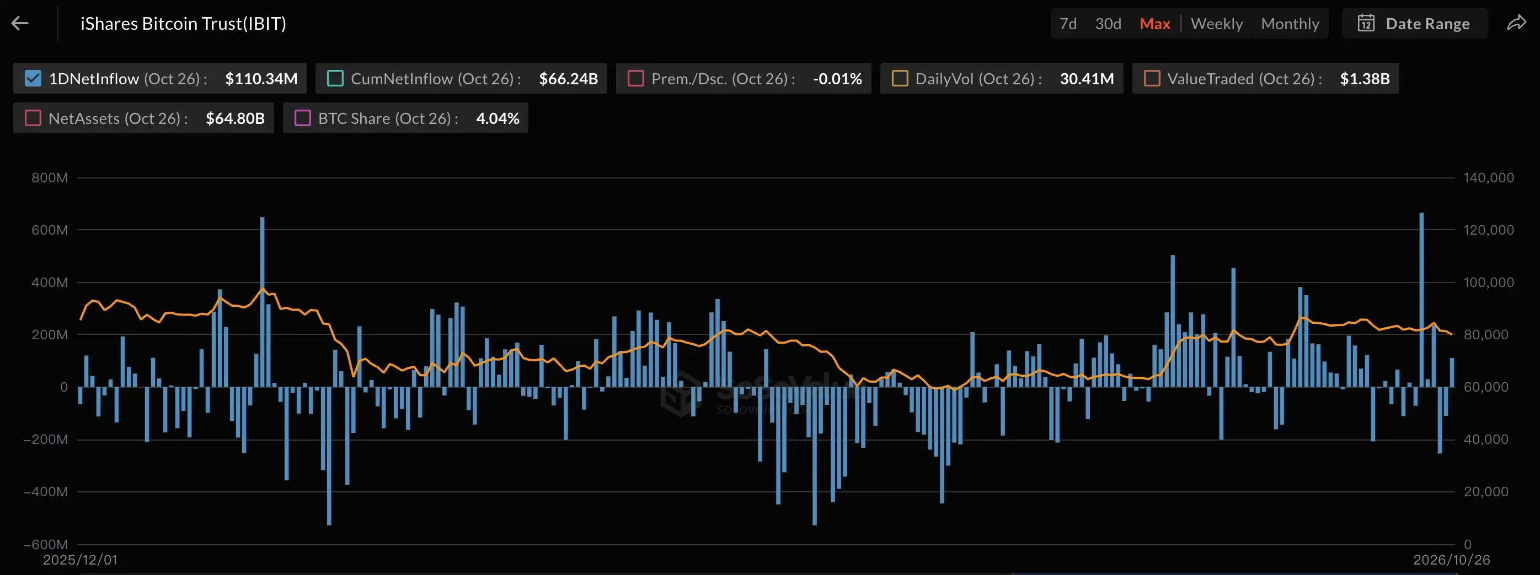Click the 2025/12/01 start date label

[x=80, y=560]
